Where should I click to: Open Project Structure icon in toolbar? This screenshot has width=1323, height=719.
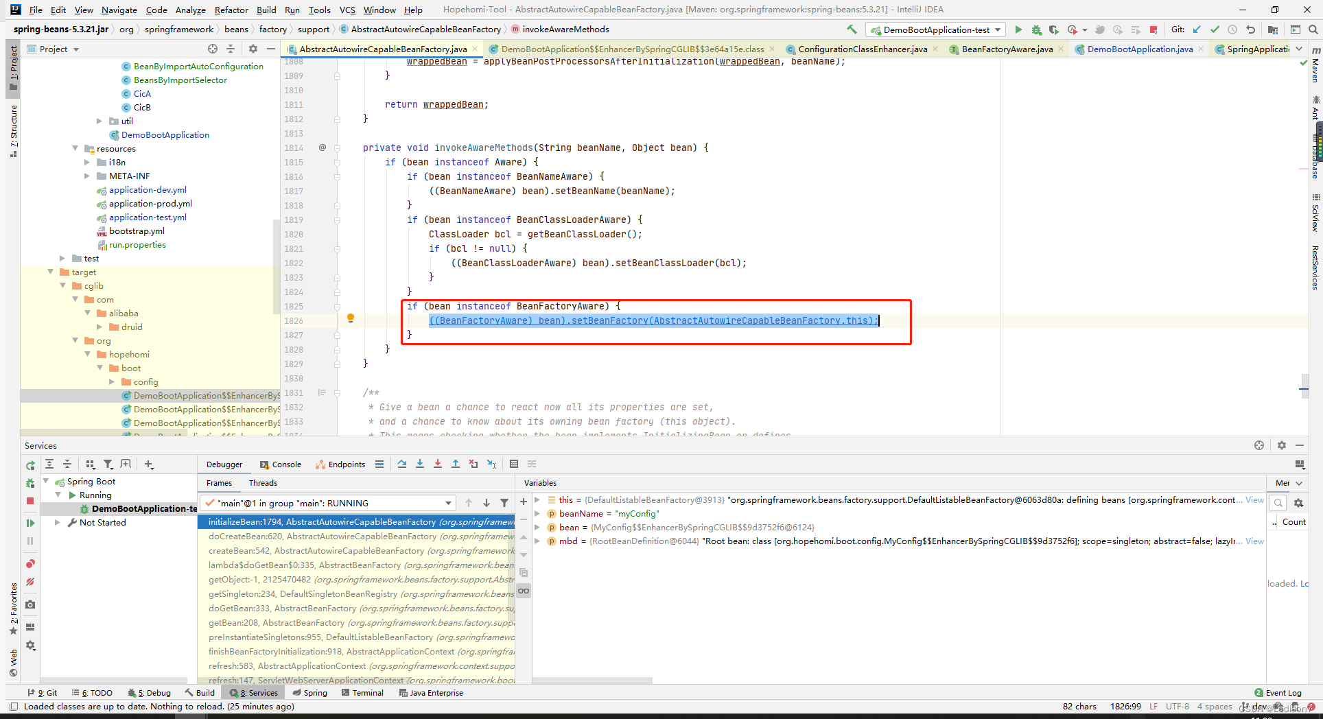point(1273,30)
